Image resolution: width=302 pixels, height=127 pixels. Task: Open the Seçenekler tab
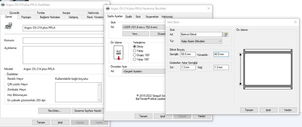pyautogui.click(x=152, y=17)
